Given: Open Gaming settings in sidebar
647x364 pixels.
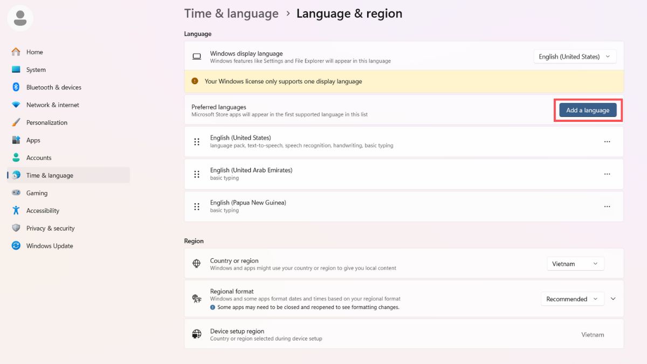Looking at the screenshot, I should point(68,193).
